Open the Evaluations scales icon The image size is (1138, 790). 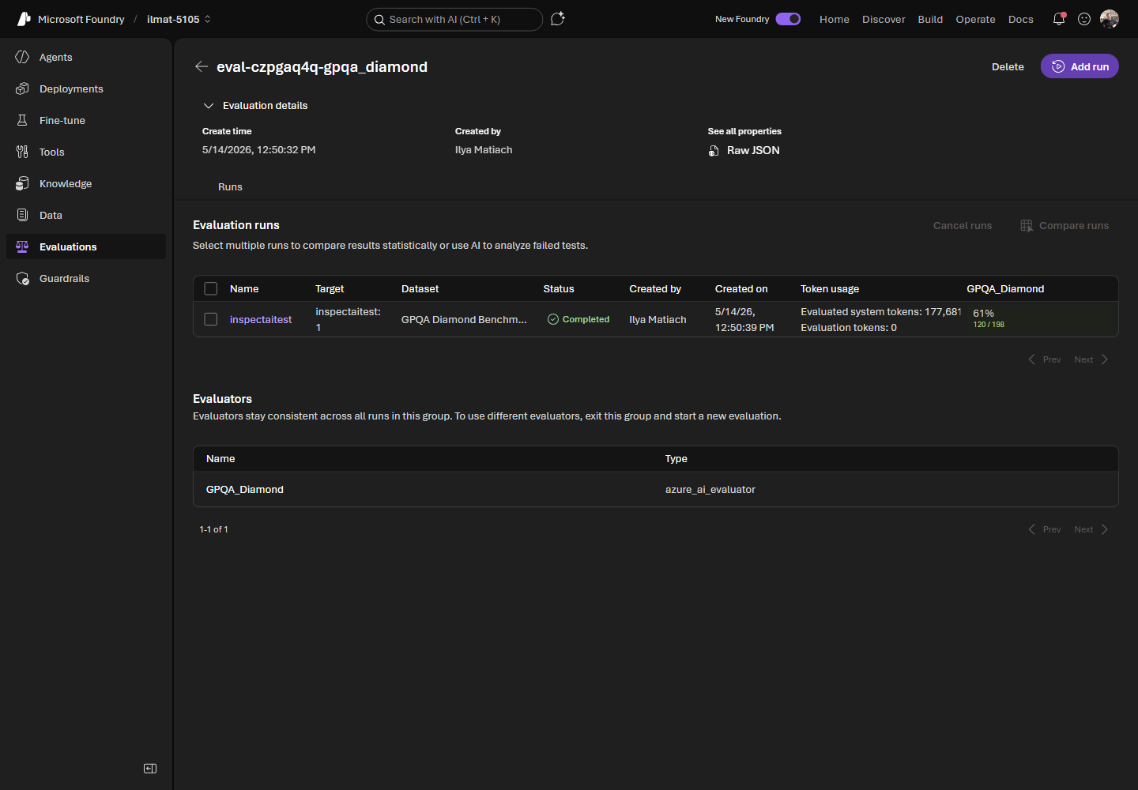click(x=22, y=246)
